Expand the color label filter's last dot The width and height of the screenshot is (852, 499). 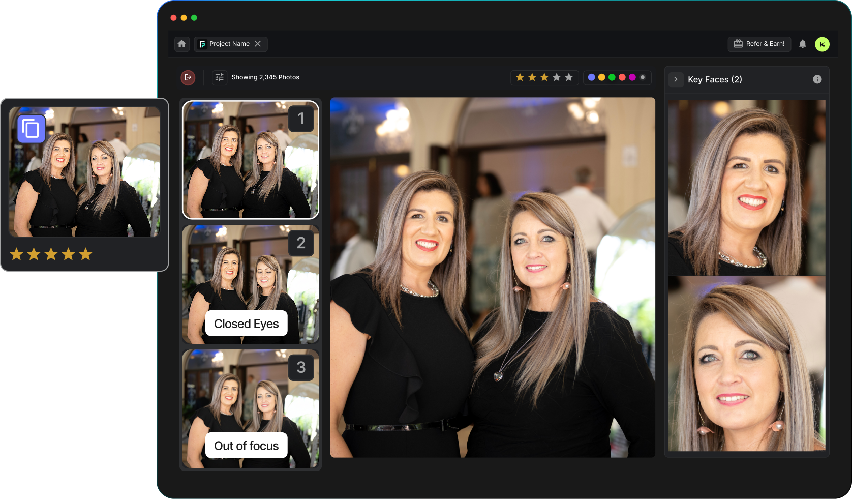pos(642,77)
